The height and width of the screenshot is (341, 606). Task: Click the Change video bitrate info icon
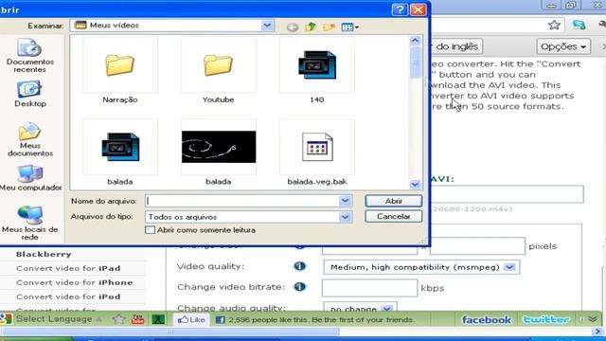[299, 287]
